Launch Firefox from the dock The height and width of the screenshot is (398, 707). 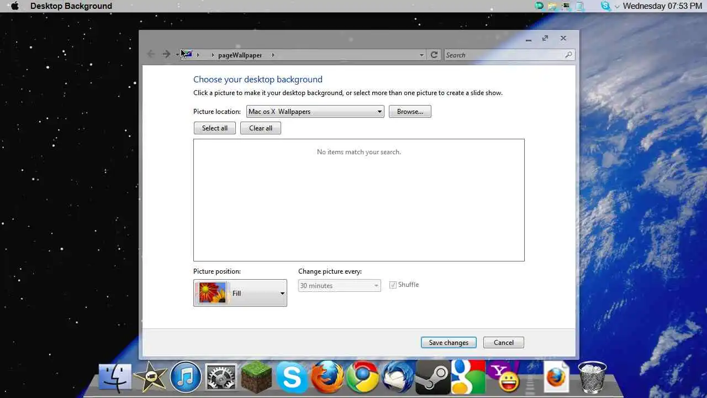coord(327,377)
